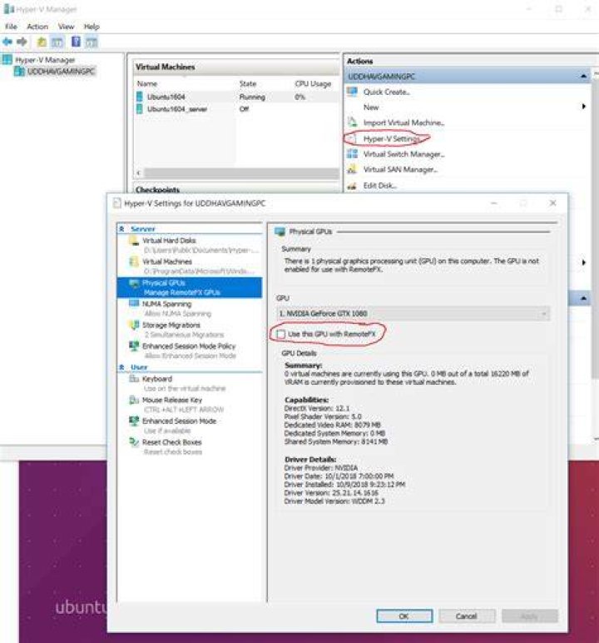This screenshot has height=643, width=599.
Task: Select Storage Migrations settings item
Action: pyautogui.click(x=190, y=330)
